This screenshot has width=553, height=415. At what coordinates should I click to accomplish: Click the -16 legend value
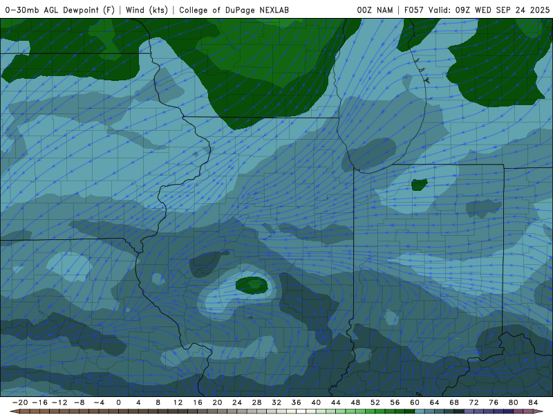pos(39,403)
